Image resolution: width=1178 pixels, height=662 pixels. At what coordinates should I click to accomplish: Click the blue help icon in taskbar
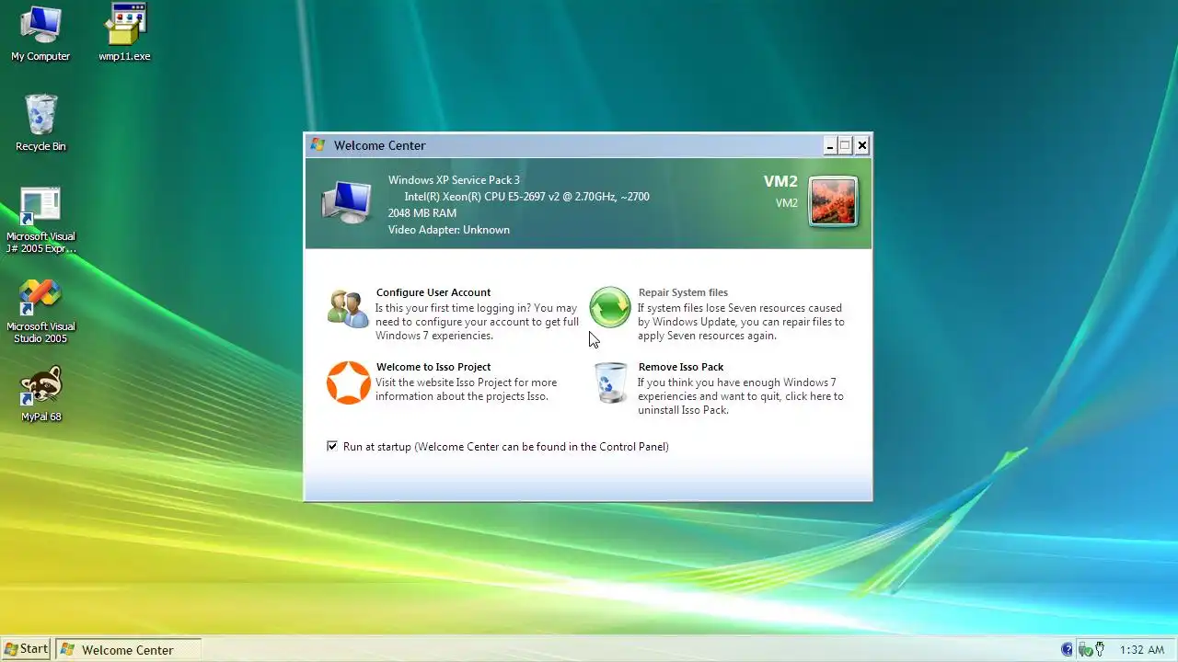tap(1068, 650)
